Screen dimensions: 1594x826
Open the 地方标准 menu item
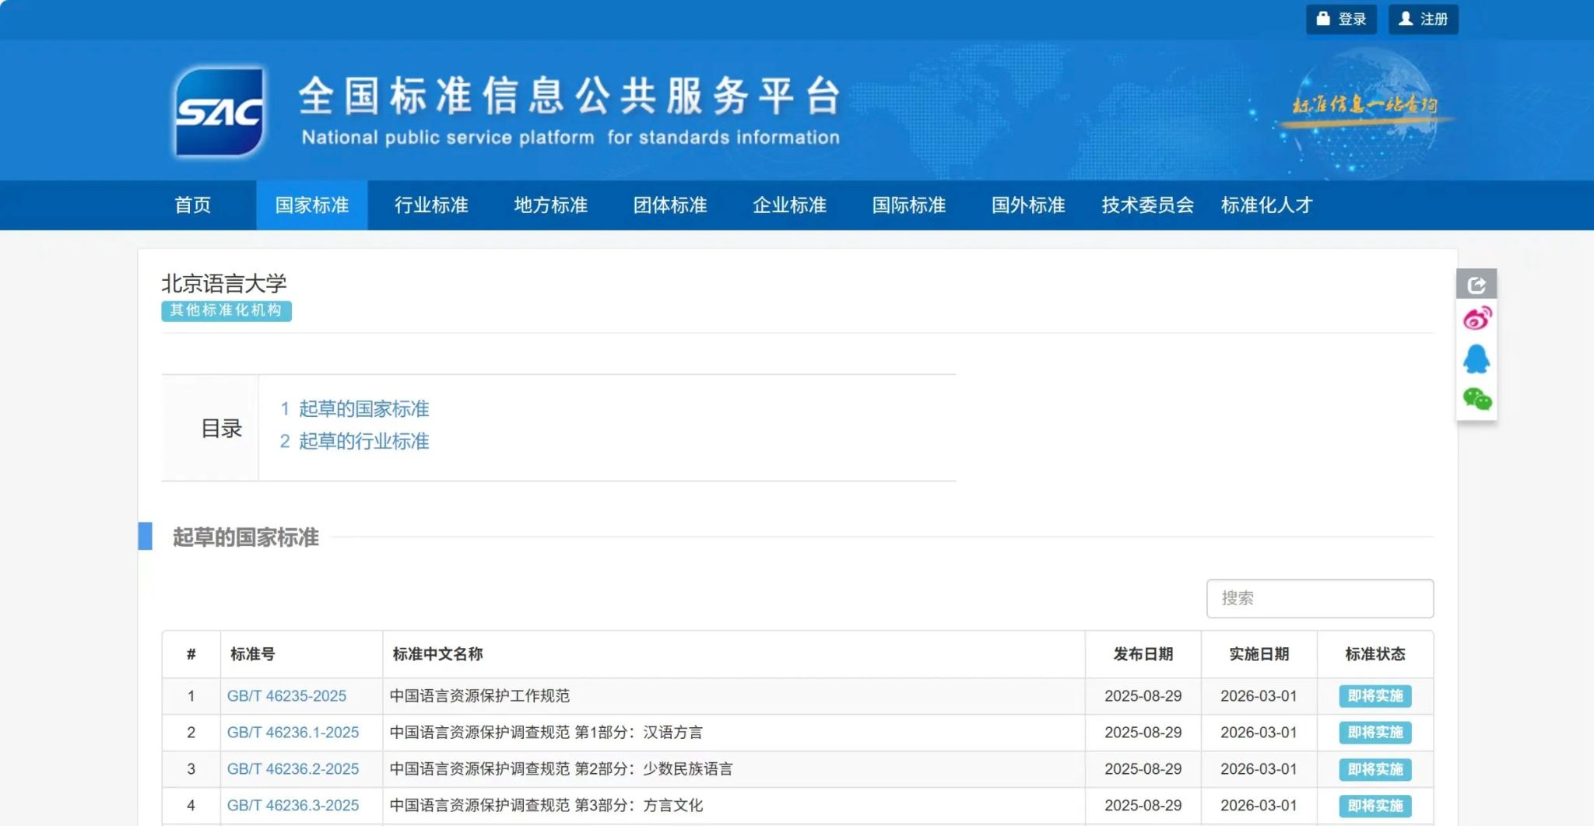[x=550, y=205]
